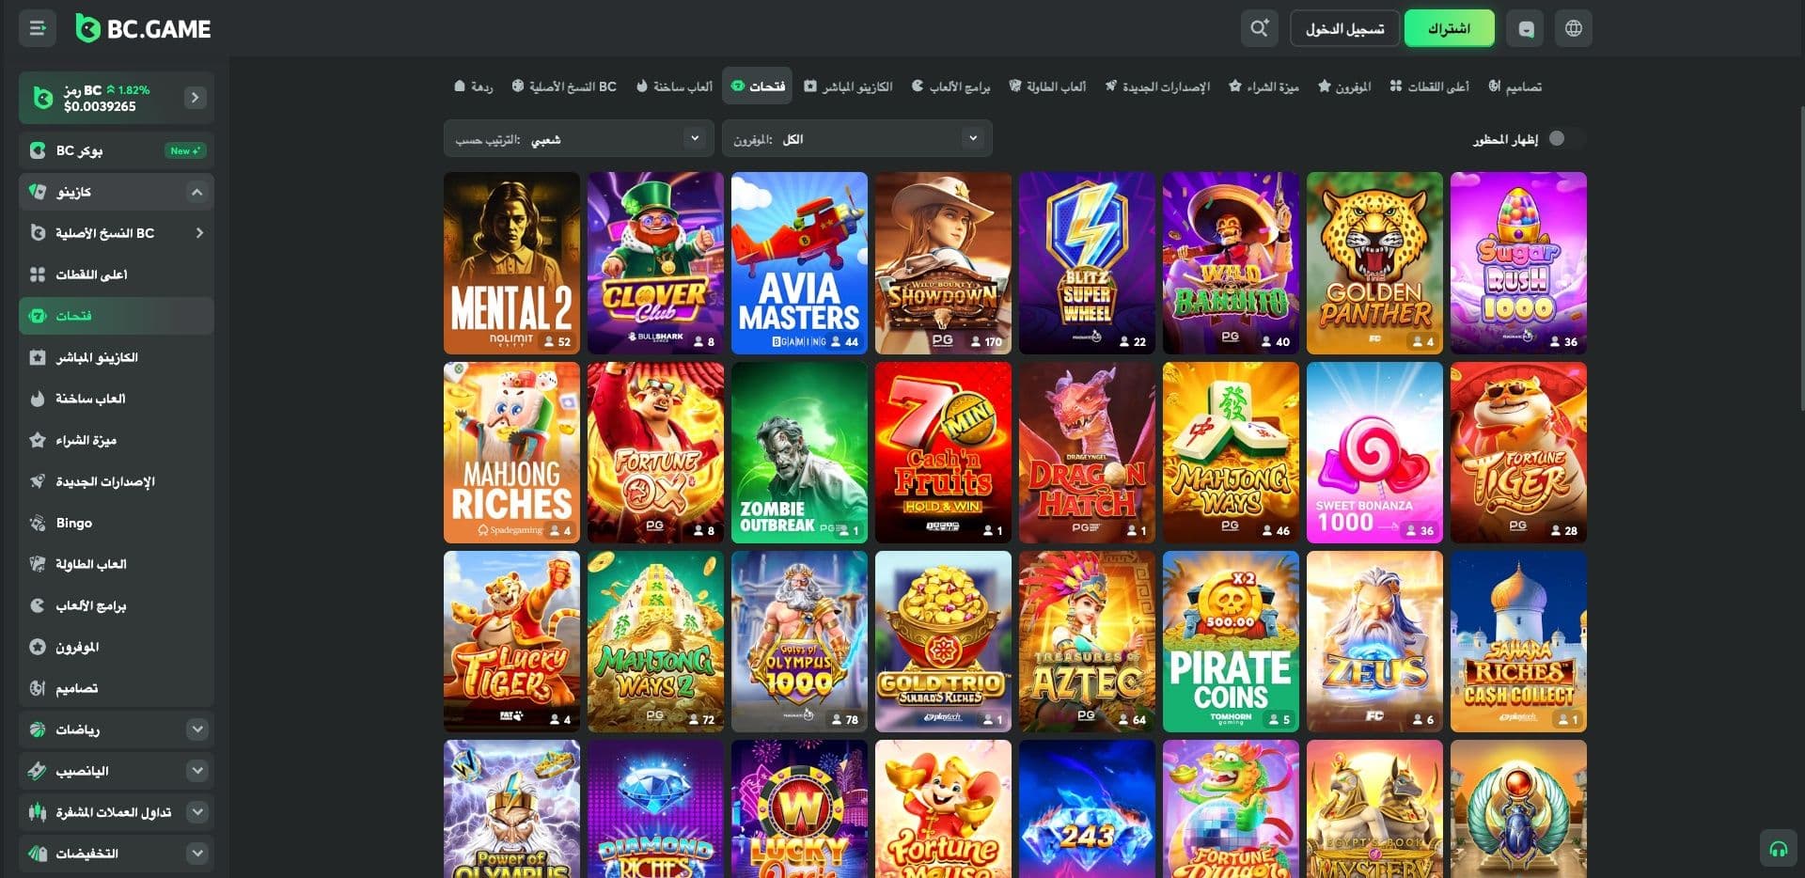Click the green sign up button
This screenshot has height=878, width=1805.
[x=1449, y=28]
